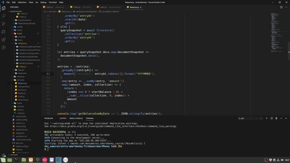Open the network icon in system tray

tap(278, 160)
